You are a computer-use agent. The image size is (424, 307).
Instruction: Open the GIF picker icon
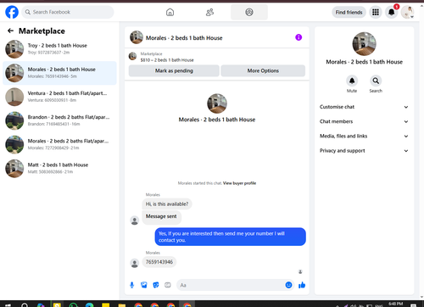point(168,285)
